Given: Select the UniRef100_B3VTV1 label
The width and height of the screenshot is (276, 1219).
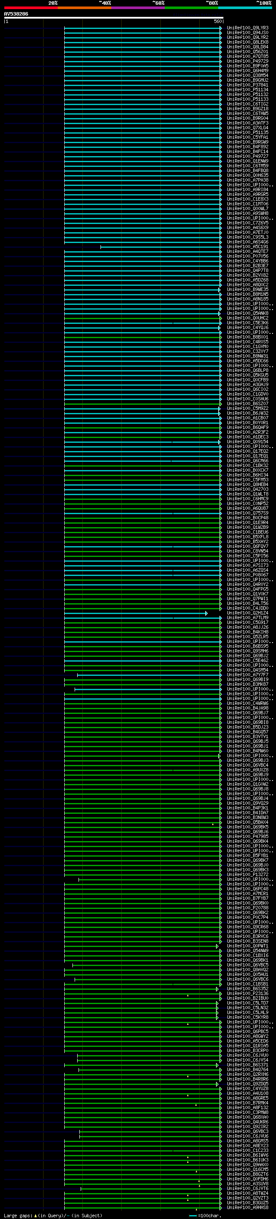Looking at the screenshot, I should 248,736.
